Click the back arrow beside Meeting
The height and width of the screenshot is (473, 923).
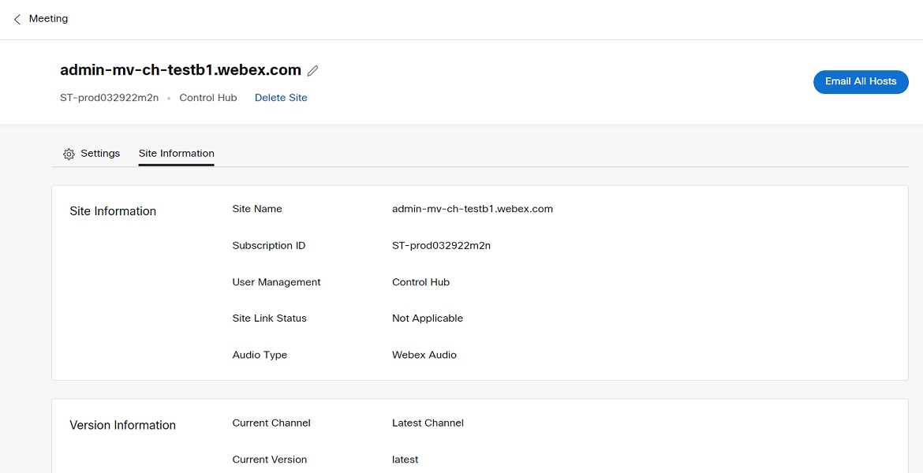click(17, 20)
